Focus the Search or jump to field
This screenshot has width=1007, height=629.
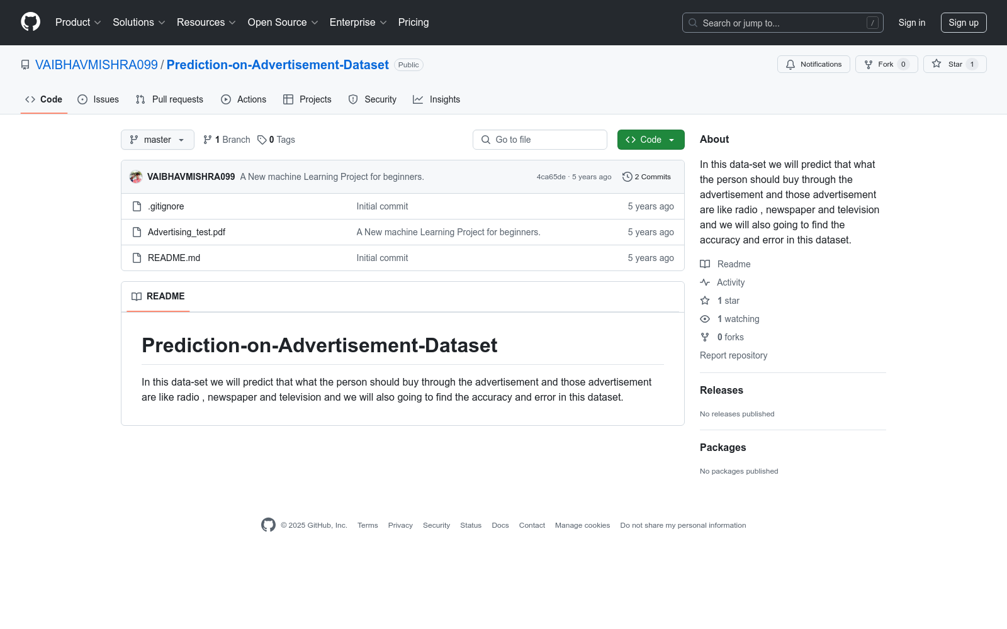782,23
